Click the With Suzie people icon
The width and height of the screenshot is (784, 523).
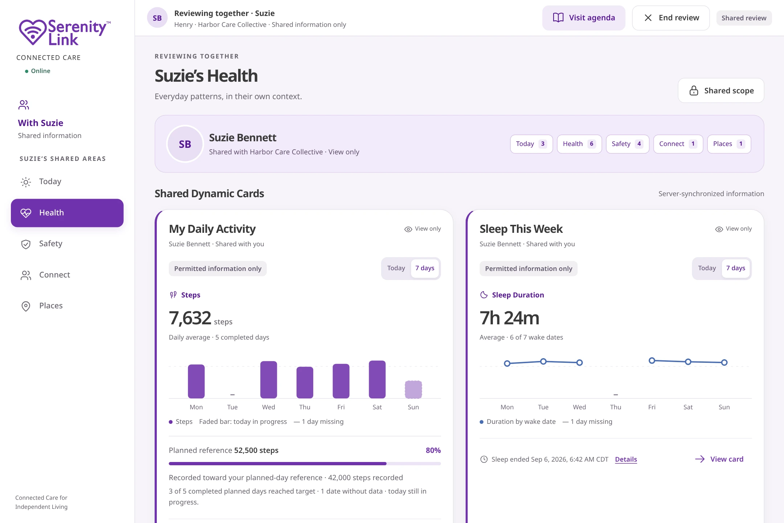tap(24, 105)
